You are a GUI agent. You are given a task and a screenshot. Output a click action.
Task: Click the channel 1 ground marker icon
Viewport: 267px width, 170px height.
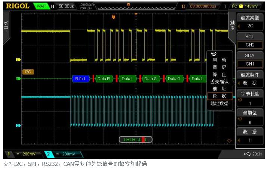tap(18, 60)
